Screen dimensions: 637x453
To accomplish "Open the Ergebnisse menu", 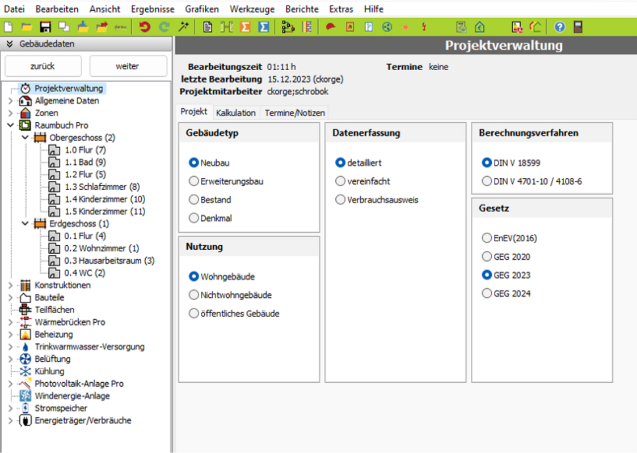I will click(x=153, y=9).
